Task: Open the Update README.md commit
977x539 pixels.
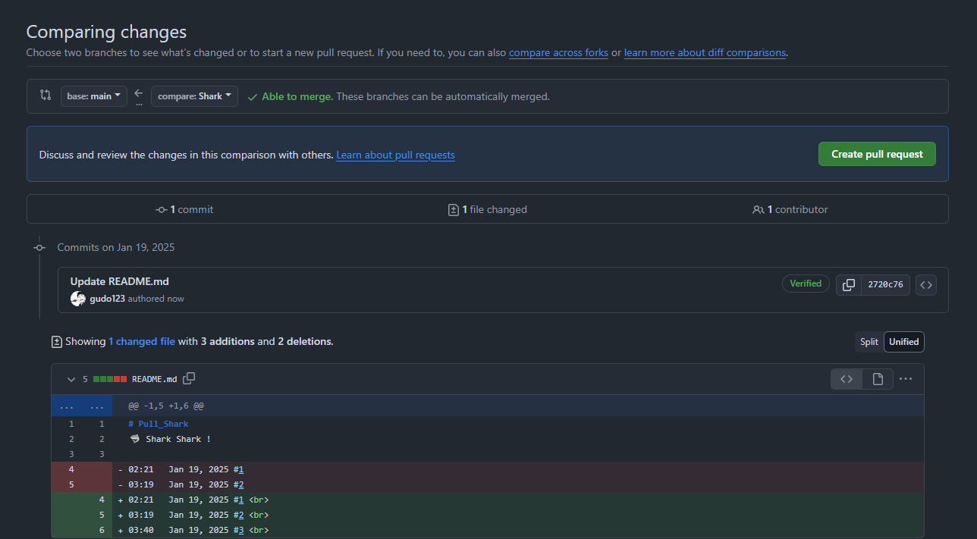Action: click(x=120, y=281)
